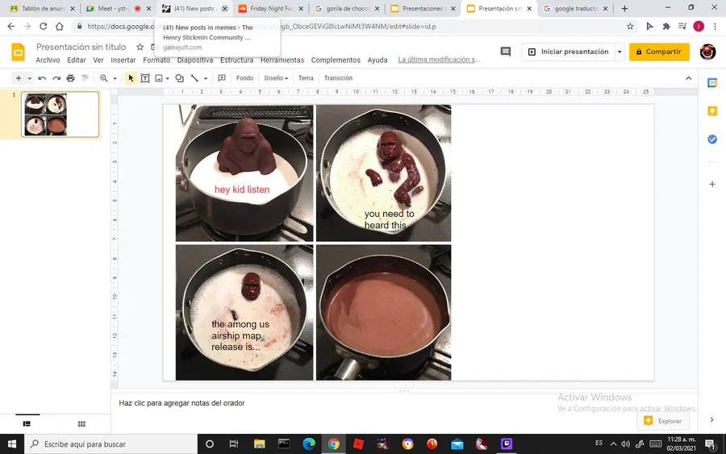
Task: Open Google Calendar side panel icon
Action: click(712, 83)
